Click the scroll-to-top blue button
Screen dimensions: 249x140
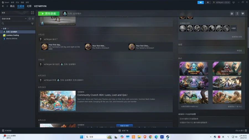click(x=124, y=126)
